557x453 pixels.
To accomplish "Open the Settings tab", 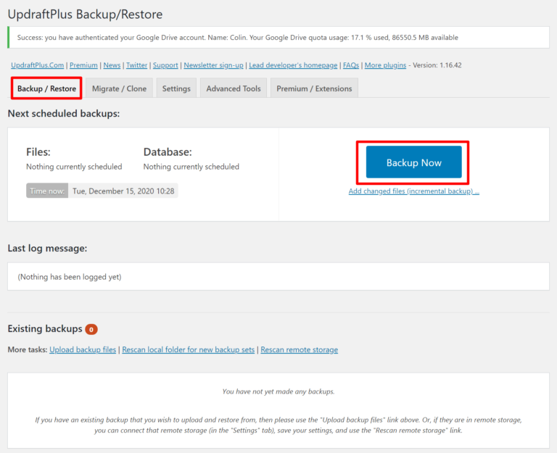I will point(176,88).
